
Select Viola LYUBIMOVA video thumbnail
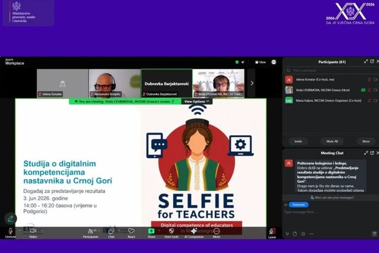[219, 83]
